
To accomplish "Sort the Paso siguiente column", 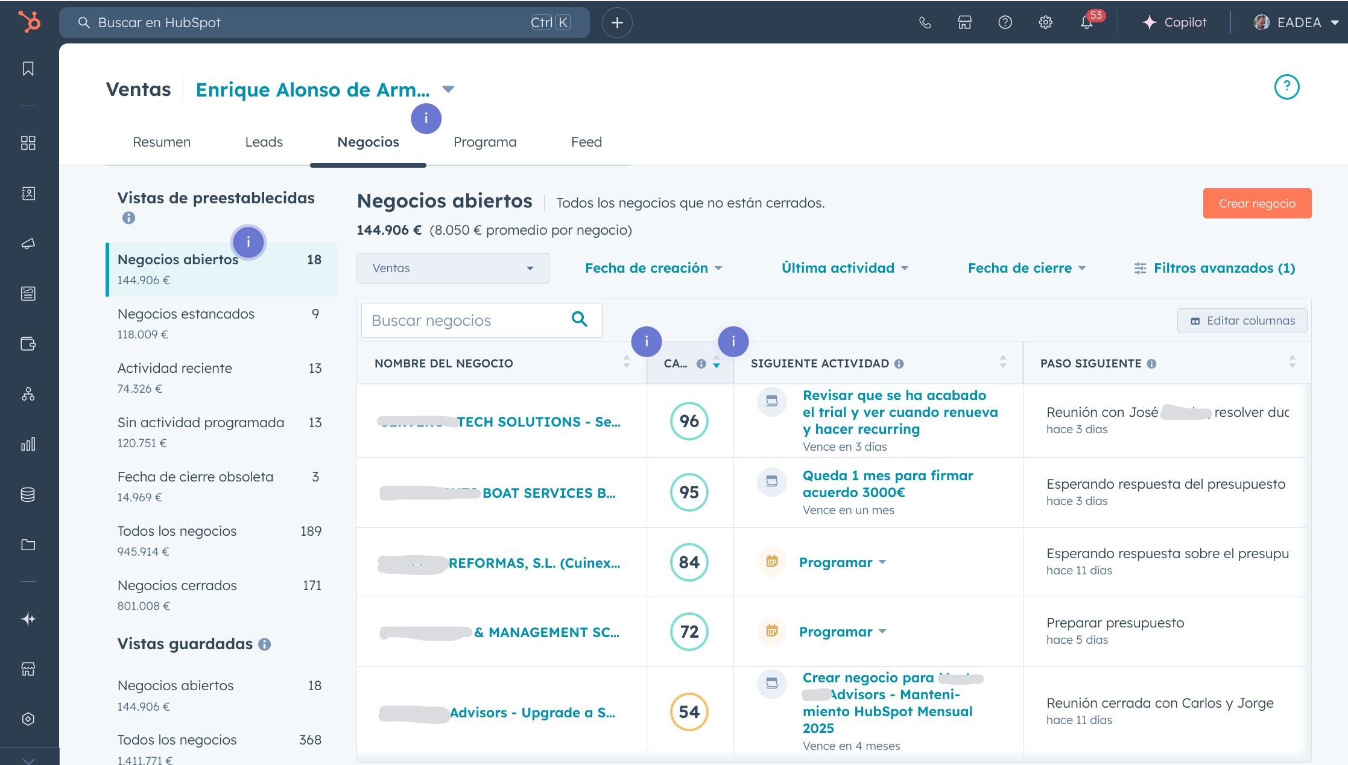I will (x=1292, y=362).
